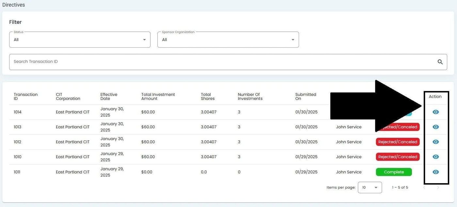Click the Total Shares column header
Image resolution: width=457 pixels, height=207 pixels.
tap(208, 97)
